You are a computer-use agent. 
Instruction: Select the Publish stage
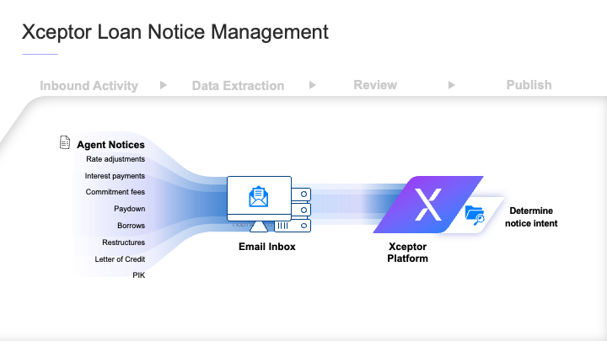coord(529,85)
